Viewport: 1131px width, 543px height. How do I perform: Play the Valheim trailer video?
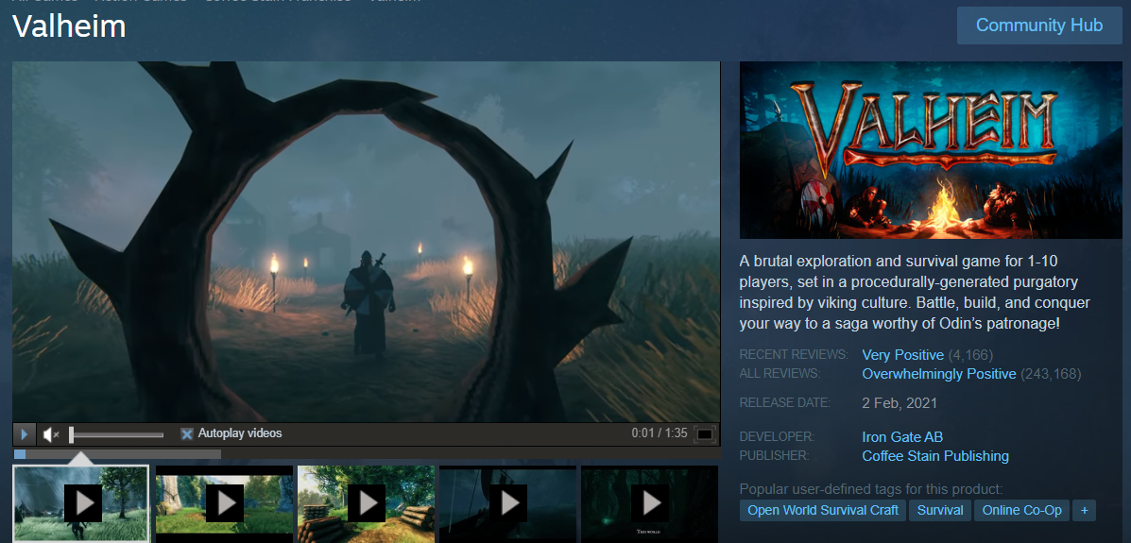(x=24, y=434)
